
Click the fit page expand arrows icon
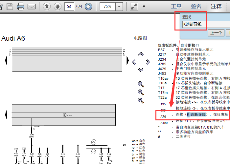point(134,7)
